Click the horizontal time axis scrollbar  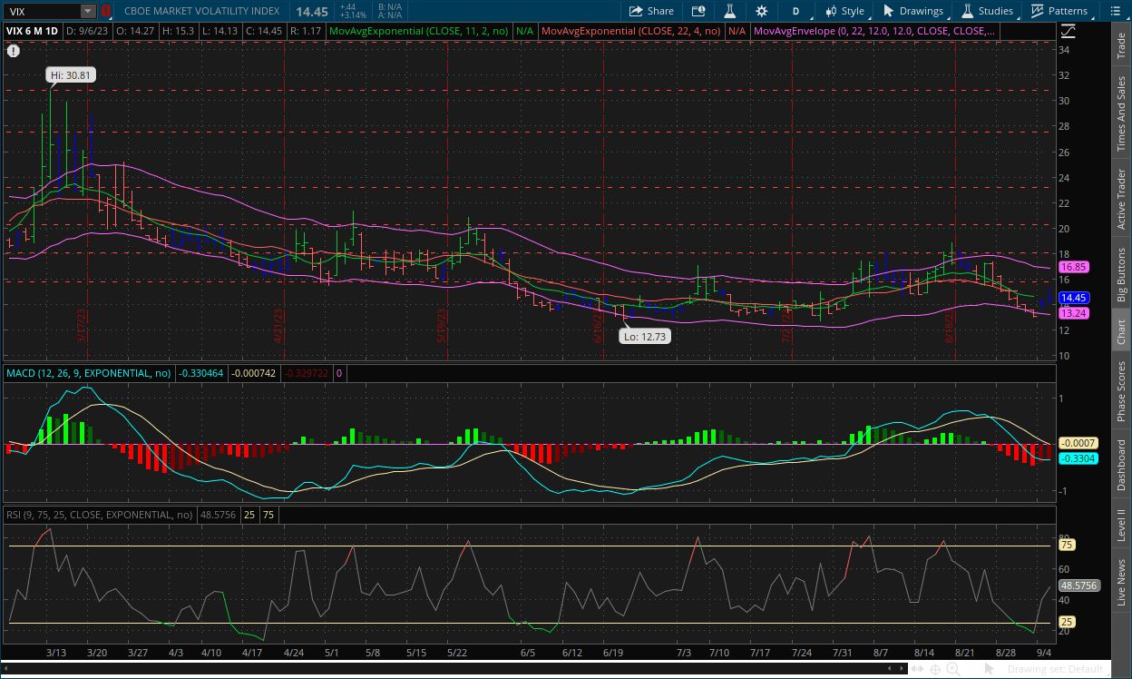click(454, 670)
